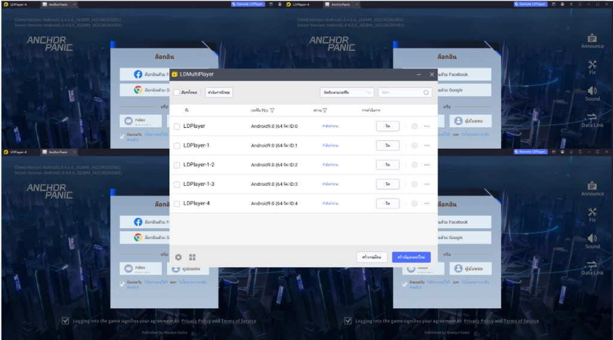Click Fix icon in top-right emulator window
The height and width of the screenshot is (340, 613).
tap(592, 67)
